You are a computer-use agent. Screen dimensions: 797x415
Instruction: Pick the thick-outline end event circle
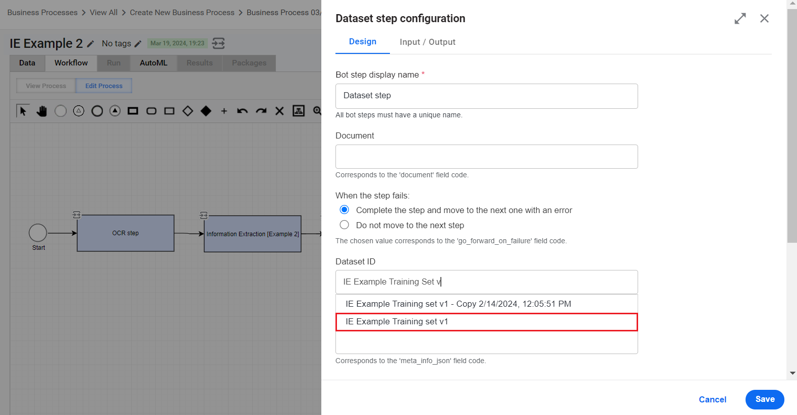[x=97, y=111]
